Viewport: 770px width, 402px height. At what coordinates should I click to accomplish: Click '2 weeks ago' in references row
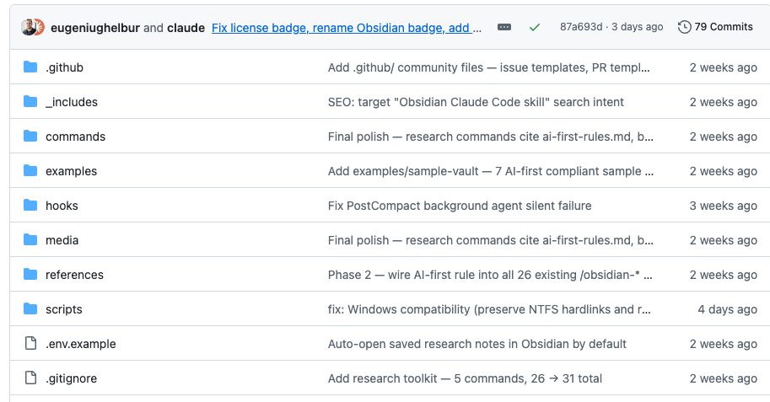pos(724,275)
